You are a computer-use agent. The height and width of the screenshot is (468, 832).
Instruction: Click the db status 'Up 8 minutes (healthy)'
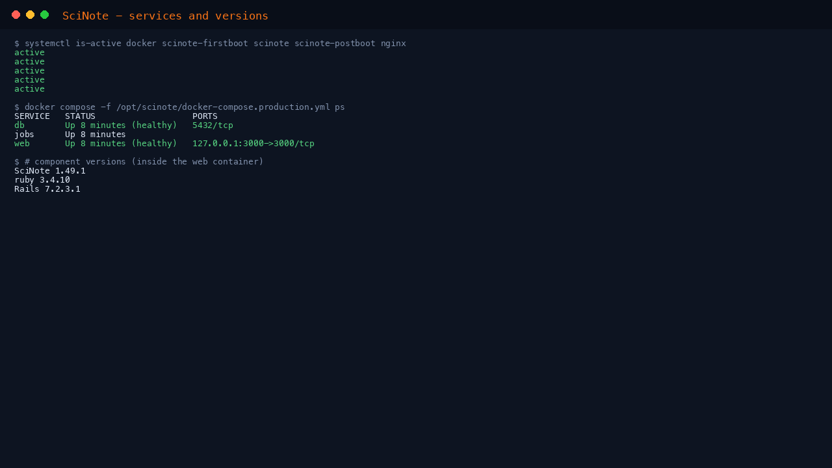pyautogui.click(x=121, y=125)
